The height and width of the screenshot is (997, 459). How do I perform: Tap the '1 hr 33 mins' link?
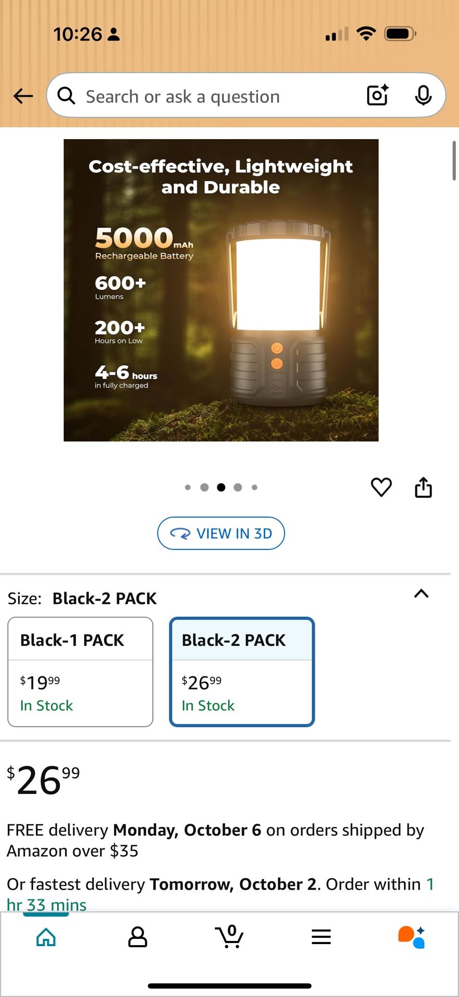220,894
